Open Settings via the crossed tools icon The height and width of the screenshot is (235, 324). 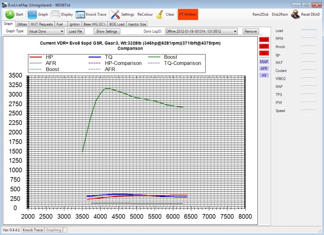(x=115, y=14)
